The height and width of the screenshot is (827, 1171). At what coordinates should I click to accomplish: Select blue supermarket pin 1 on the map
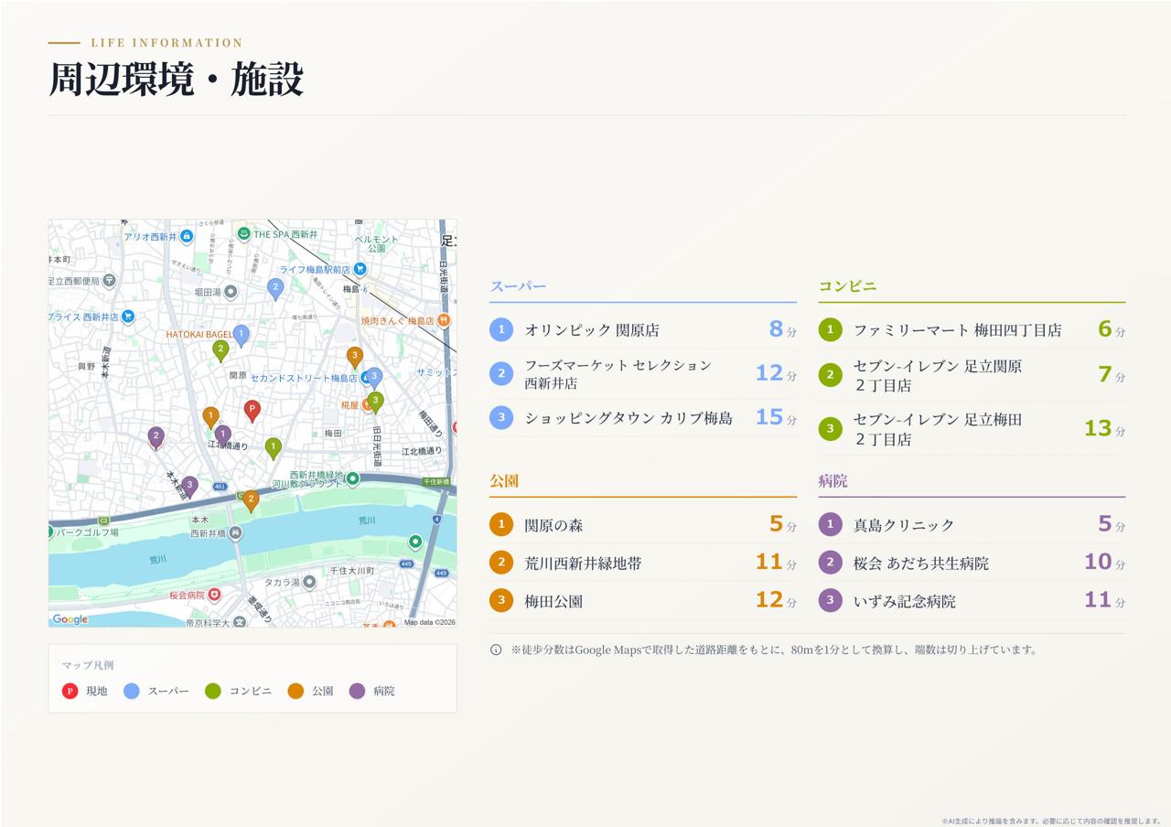[241, 336]
